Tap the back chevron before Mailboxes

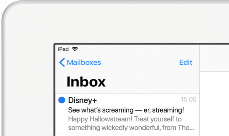[x=62, y=63]
